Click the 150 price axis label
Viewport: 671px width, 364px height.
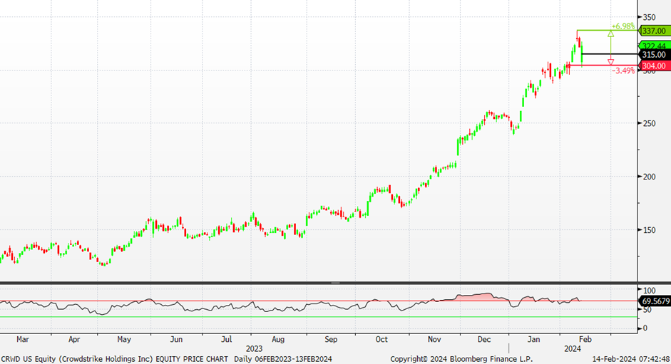pyautogui.click(x=649, y=230)
